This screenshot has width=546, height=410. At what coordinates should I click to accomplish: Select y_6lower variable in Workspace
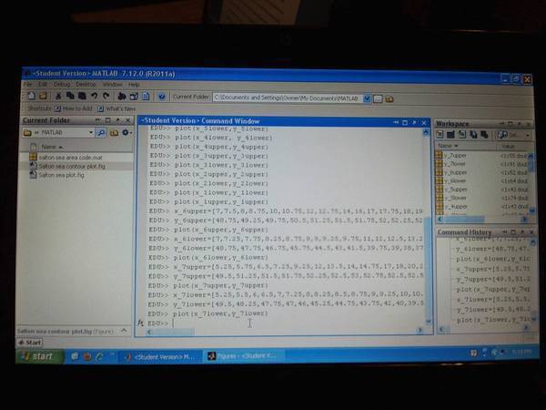(454, 181)
